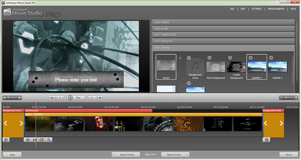
Task: Select the Subtitle 2 theme thumbnail
Action: pyautogui.click(x=277, y=67)
